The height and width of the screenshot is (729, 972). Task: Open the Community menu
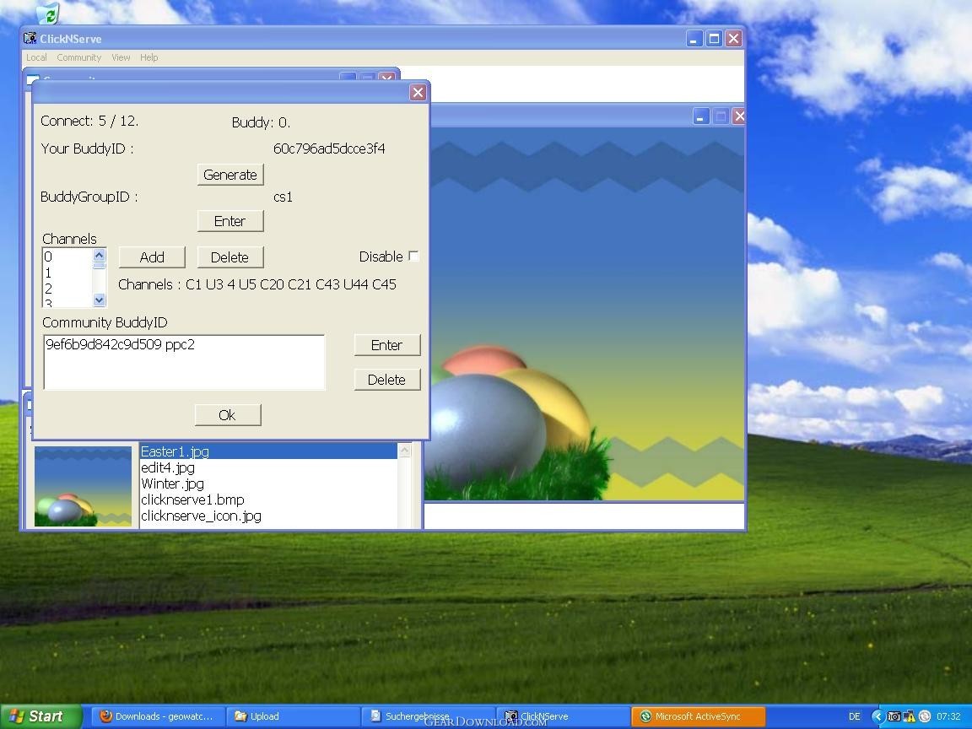pos(78,57)
